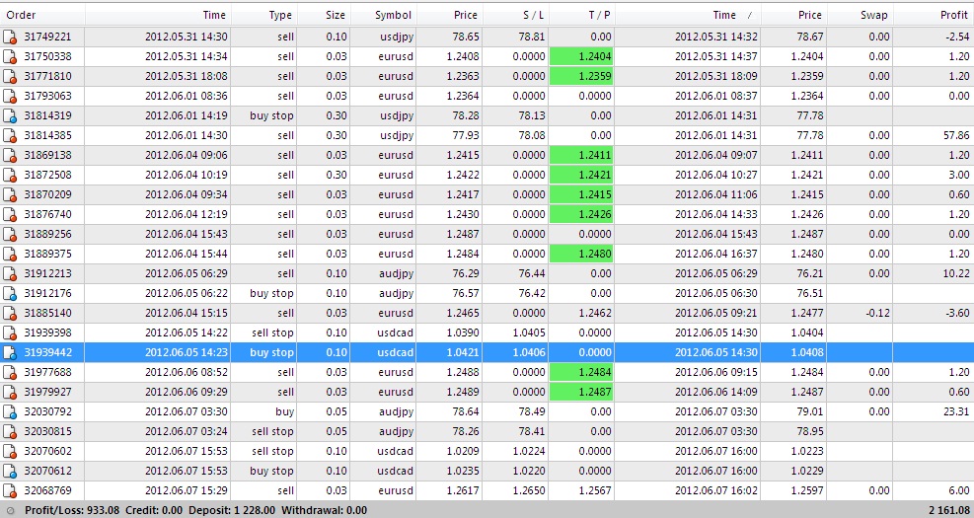Sort by the Order column header
974x518 pixels.
pos(42,15)
